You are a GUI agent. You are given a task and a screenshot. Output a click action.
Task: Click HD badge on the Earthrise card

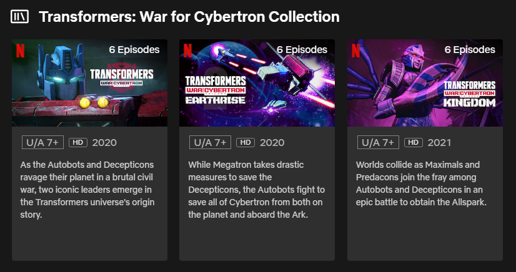[246, 142]
